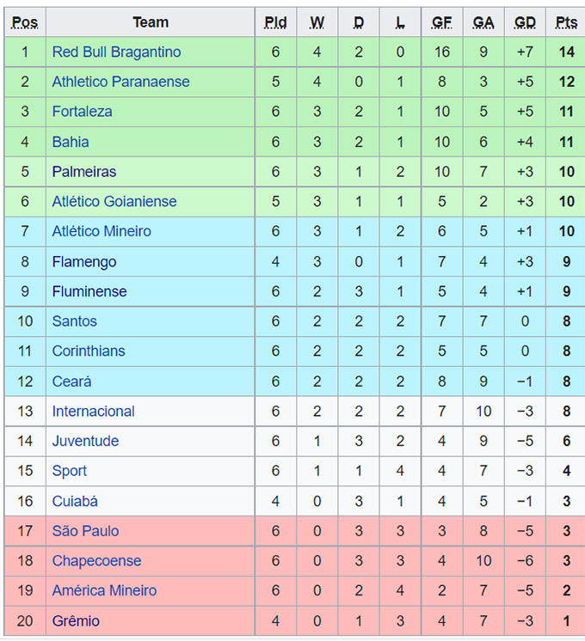Click the Pld column header
Screen dimensions: 585x641
point(275,22)
